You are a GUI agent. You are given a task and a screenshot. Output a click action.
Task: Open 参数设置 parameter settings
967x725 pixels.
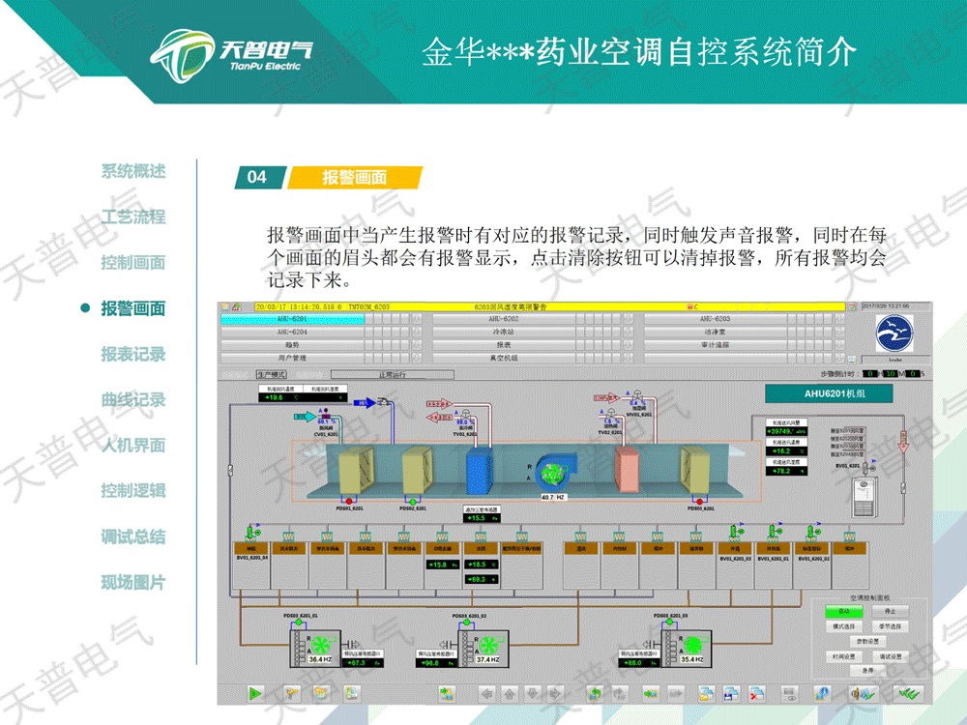pos(867,641)
